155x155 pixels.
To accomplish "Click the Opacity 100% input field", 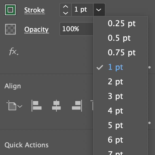I will (x=77, y=29).
